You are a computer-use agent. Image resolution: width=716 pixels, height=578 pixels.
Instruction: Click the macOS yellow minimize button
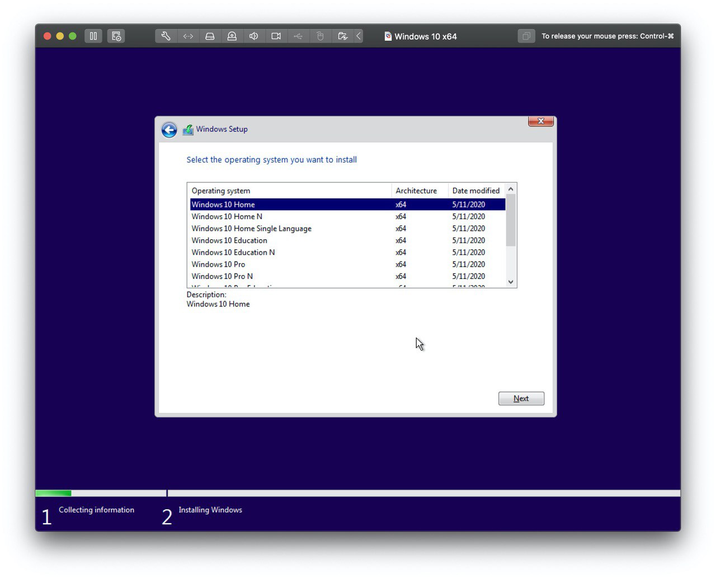[x=60, y=36]
